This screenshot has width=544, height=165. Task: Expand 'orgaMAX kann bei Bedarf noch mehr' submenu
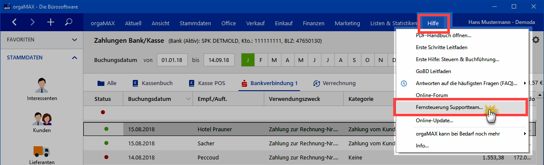pyautogui.click(x=525, y=134)
